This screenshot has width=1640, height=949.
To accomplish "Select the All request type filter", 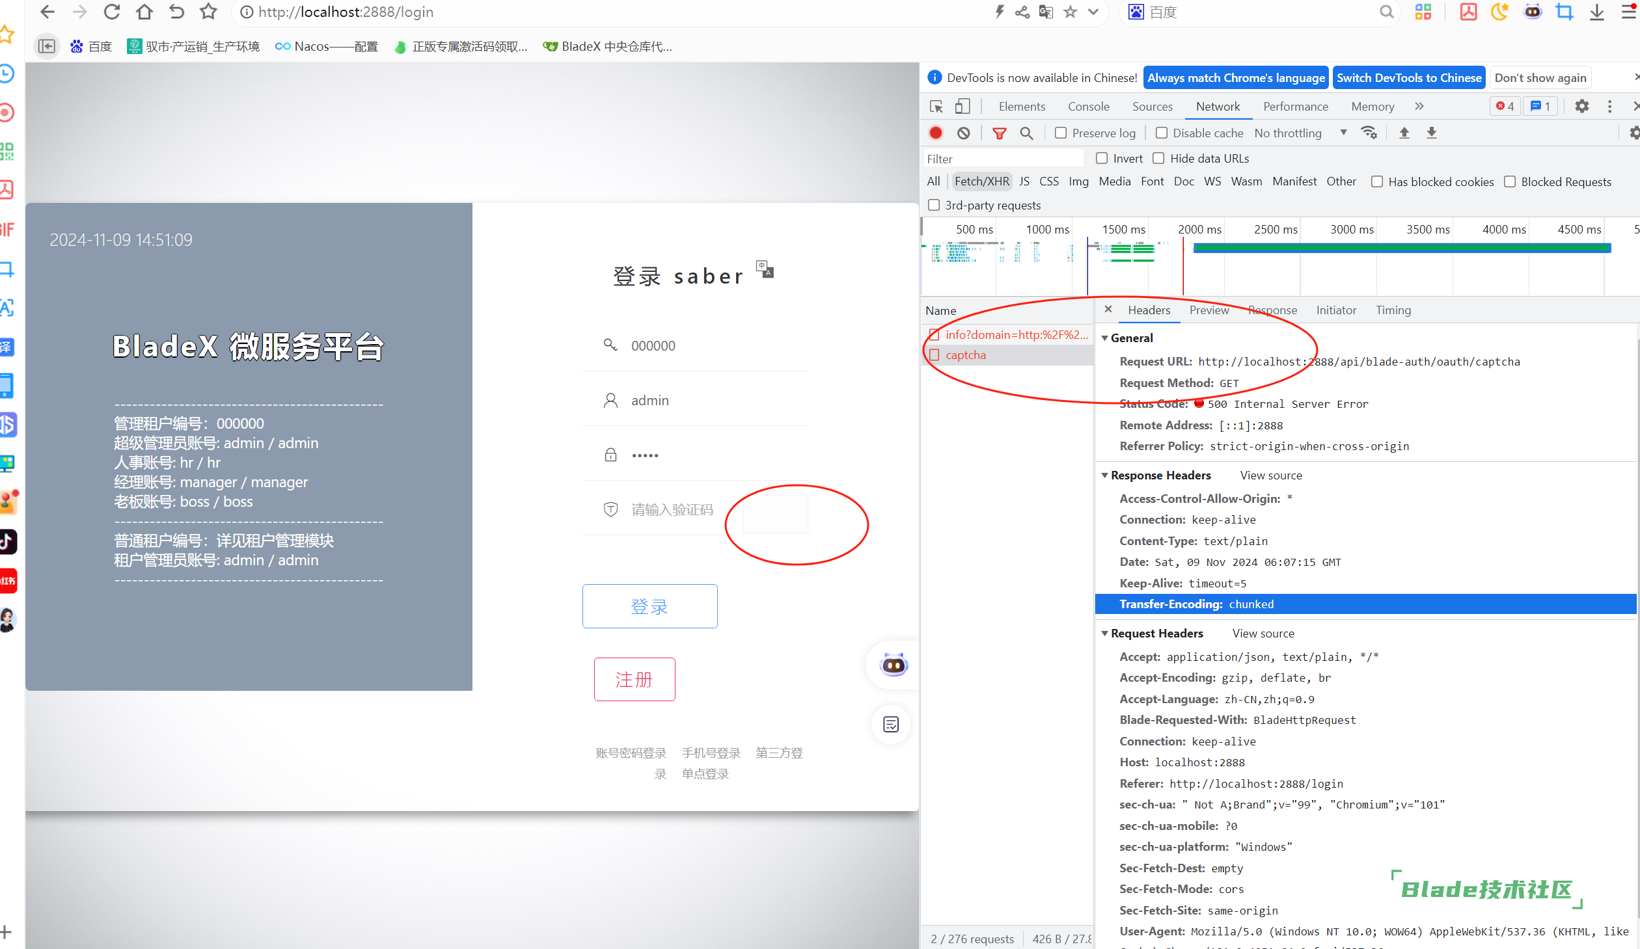I will tap(933, 181).
